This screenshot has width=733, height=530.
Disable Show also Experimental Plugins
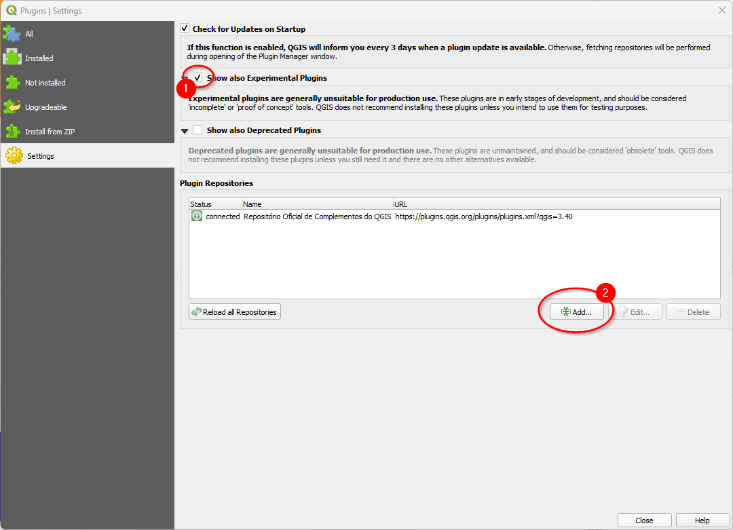[x=197, y=77]
